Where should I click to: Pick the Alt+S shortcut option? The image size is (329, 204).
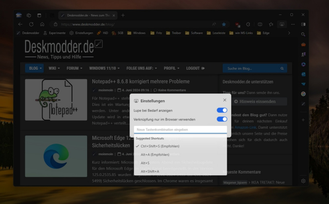click(145, 163)
